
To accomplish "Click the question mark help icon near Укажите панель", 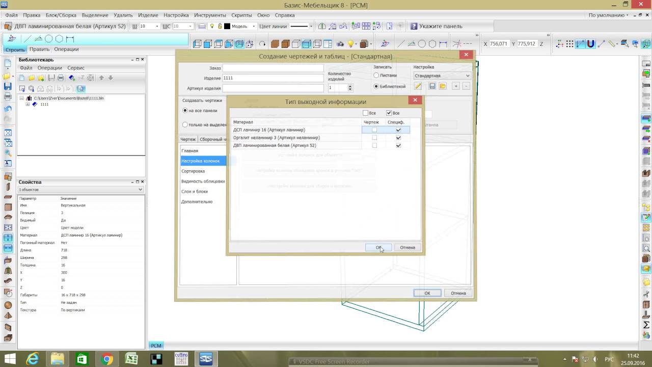I will click(x=414, y=26).
